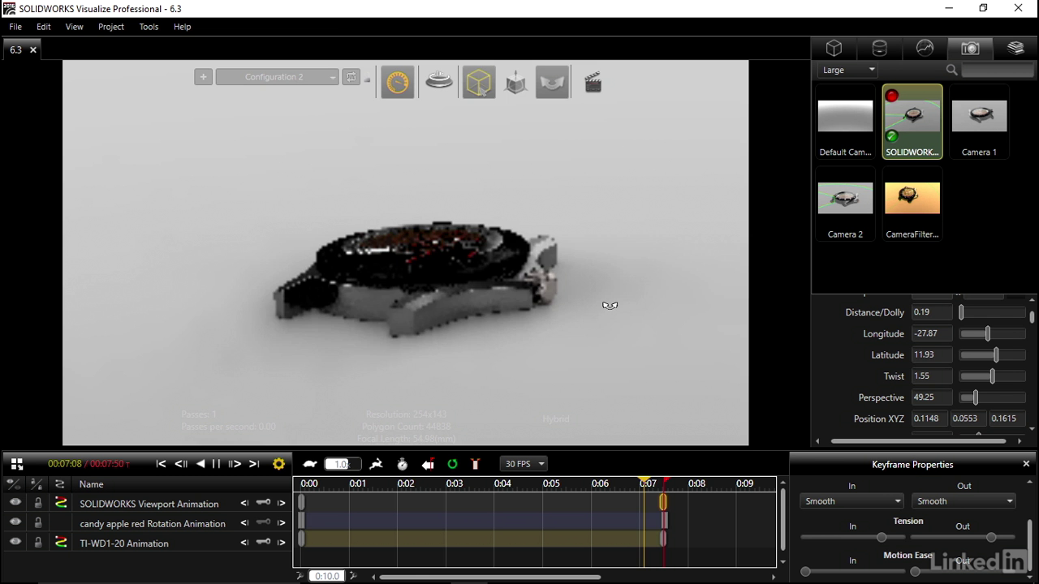The image size is (1039, 584).
Task: Click the camera search field
Action: tap(998, 70)
